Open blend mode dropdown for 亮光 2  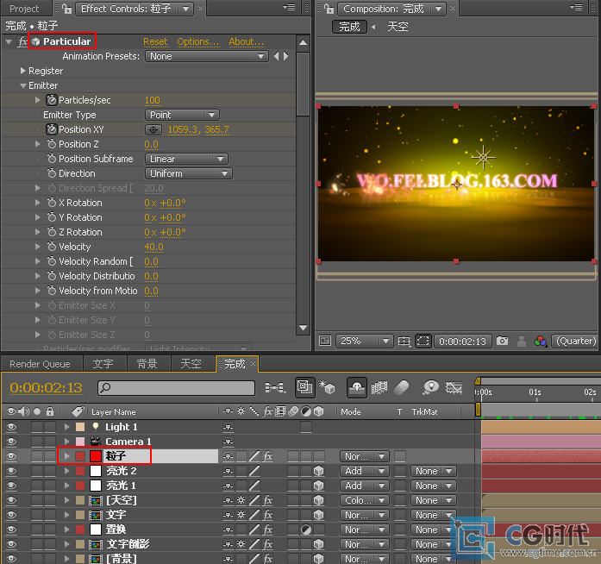tap(364, 471)
